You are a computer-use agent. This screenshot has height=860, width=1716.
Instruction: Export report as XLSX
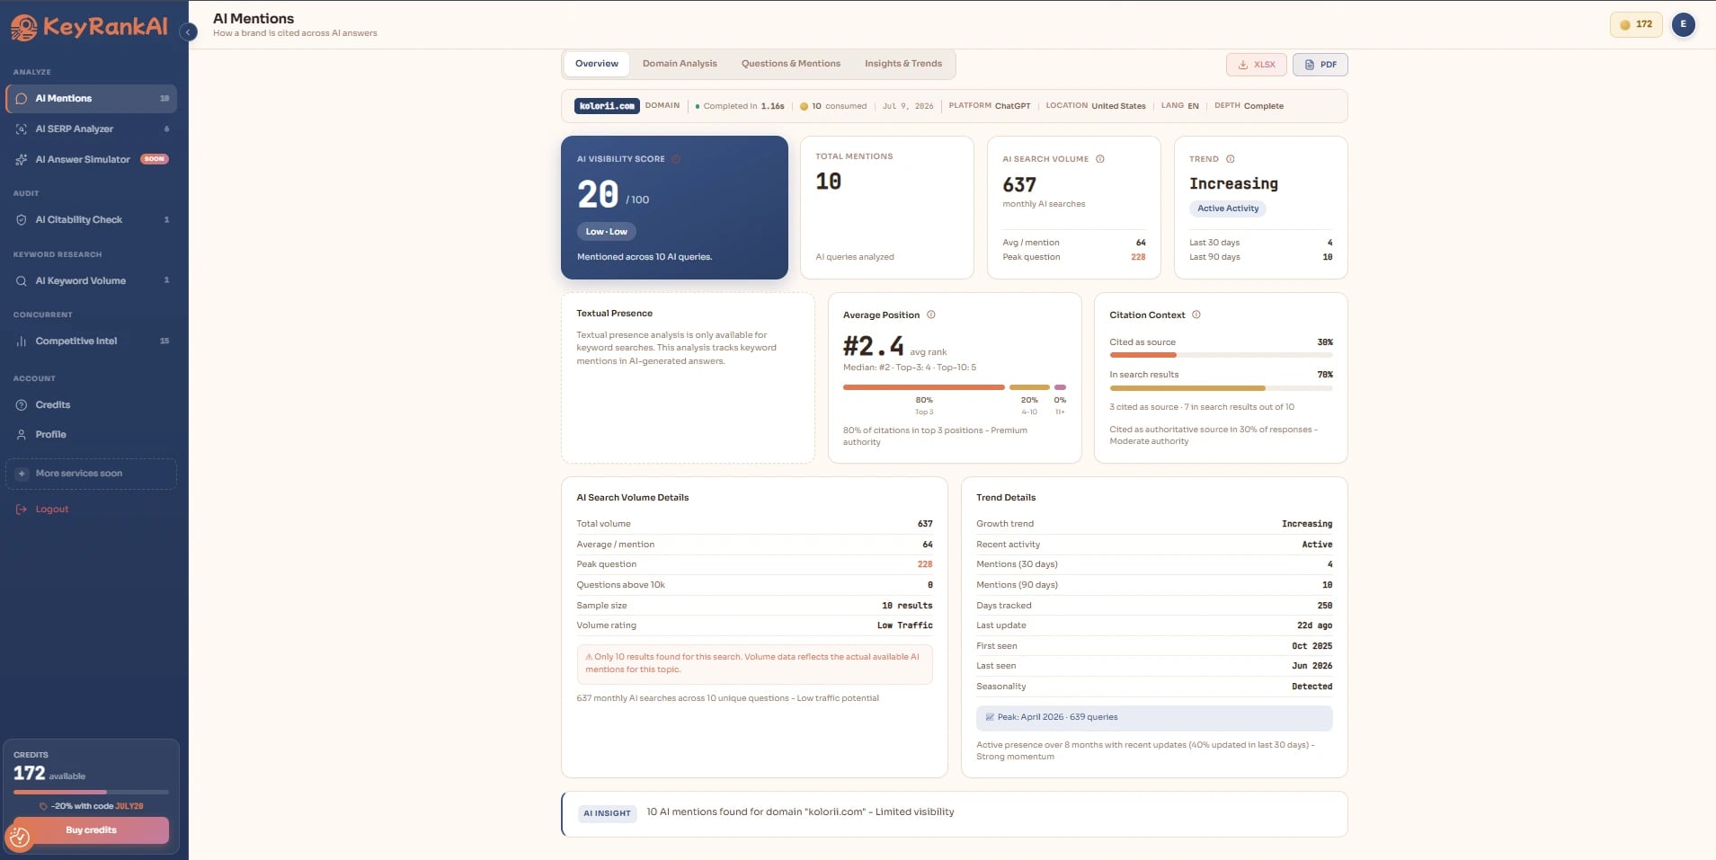coord(1257,65)
